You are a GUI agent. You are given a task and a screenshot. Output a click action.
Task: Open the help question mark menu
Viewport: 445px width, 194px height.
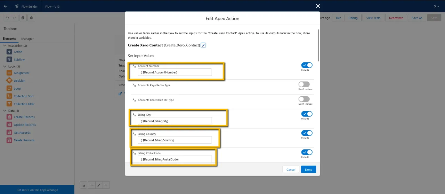(436, 7)
